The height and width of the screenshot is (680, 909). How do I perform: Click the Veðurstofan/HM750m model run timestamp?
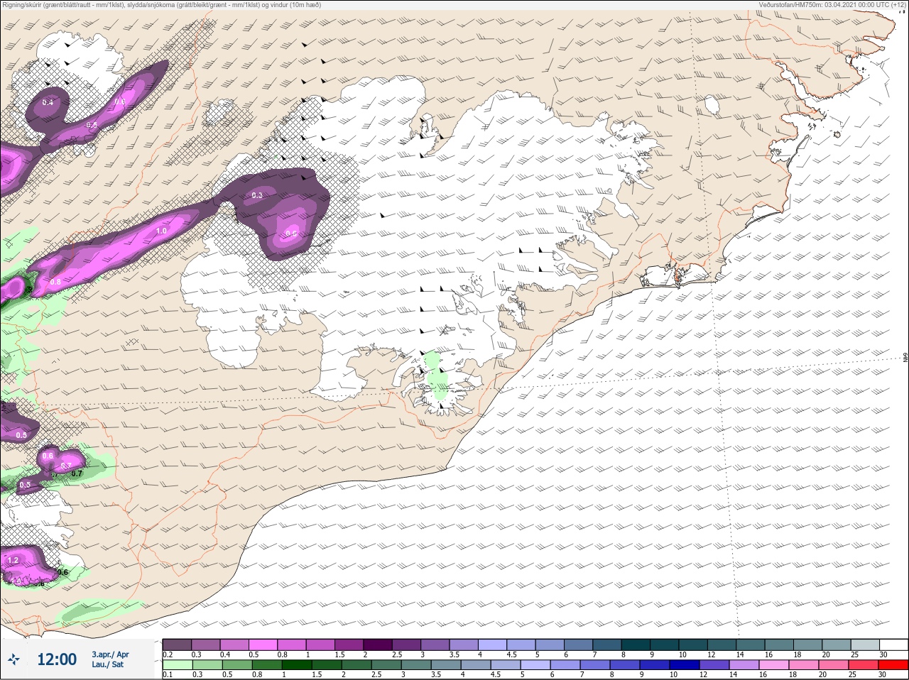pyautogui.click(x=832, y=5)
